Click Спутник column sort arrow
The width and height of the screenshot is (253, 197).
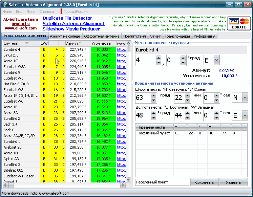click(x=27, y=43)
